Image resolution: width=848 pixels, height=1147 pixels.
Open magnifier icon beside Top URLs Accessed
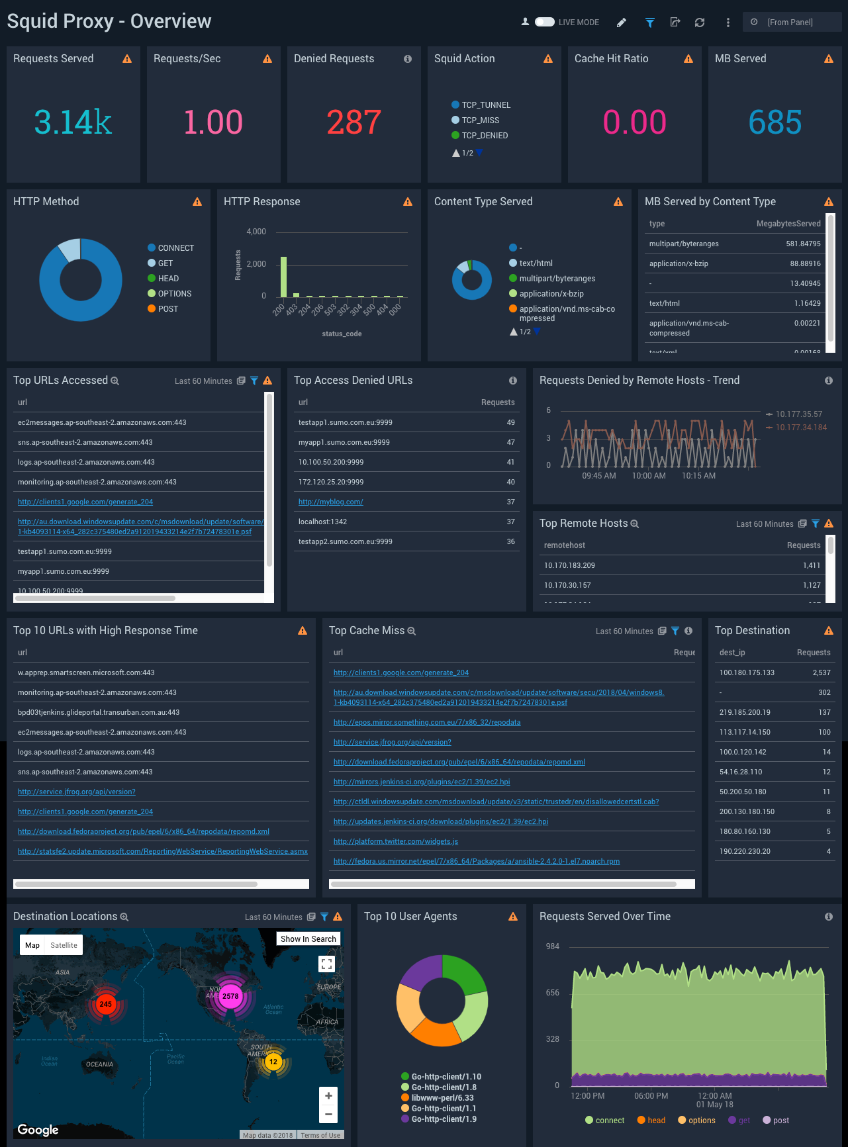pos(115,381)
